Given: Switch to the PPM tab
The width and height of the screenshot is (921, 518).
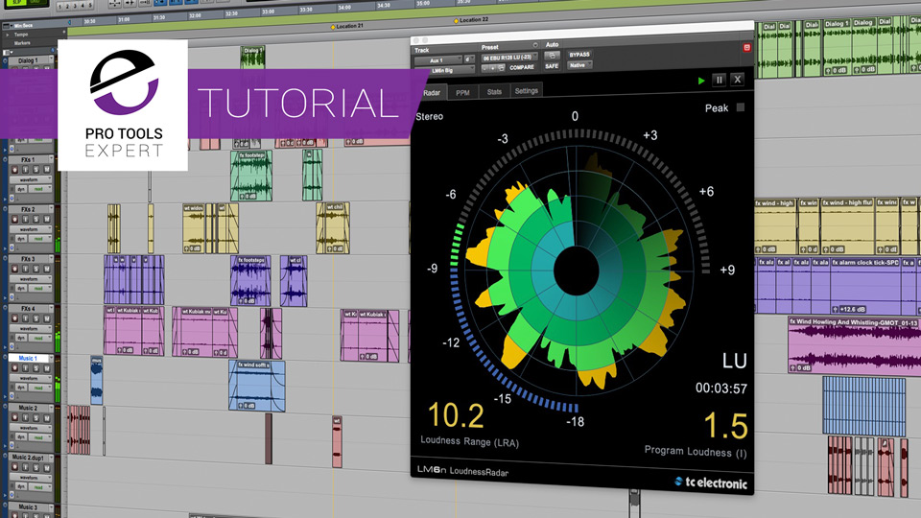Looking at the screenshot, I should [x=462, y=93].
